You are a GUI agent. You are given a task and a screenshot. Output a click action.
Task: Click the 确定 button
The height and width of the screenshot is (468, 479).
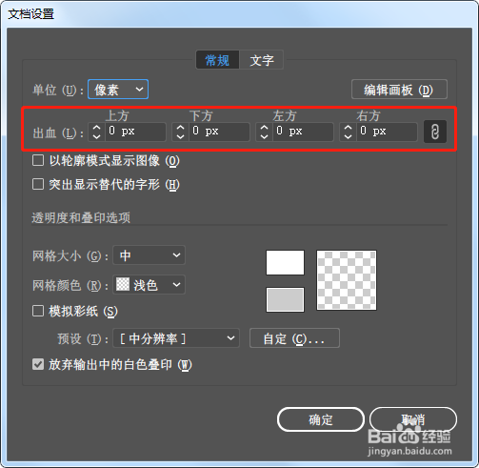tap(321, 419)
